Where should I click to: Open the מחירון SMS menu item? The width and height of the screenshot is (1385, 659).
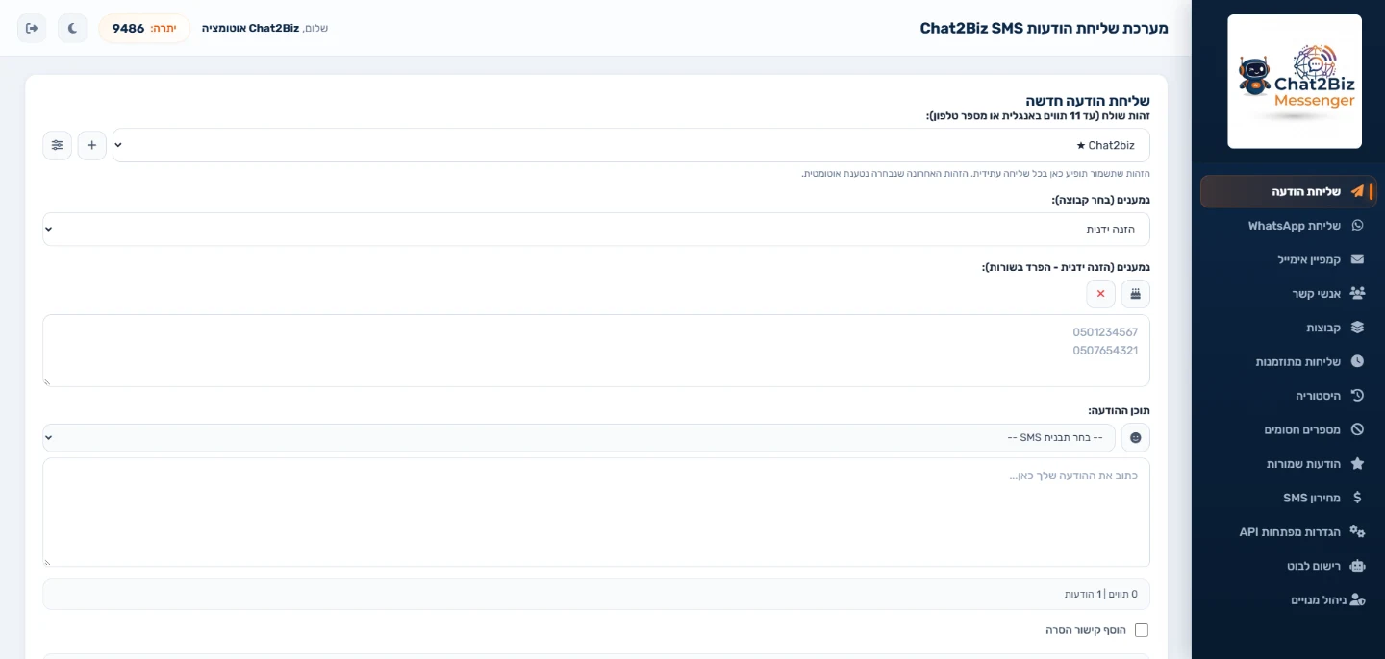pos(1289,498)
